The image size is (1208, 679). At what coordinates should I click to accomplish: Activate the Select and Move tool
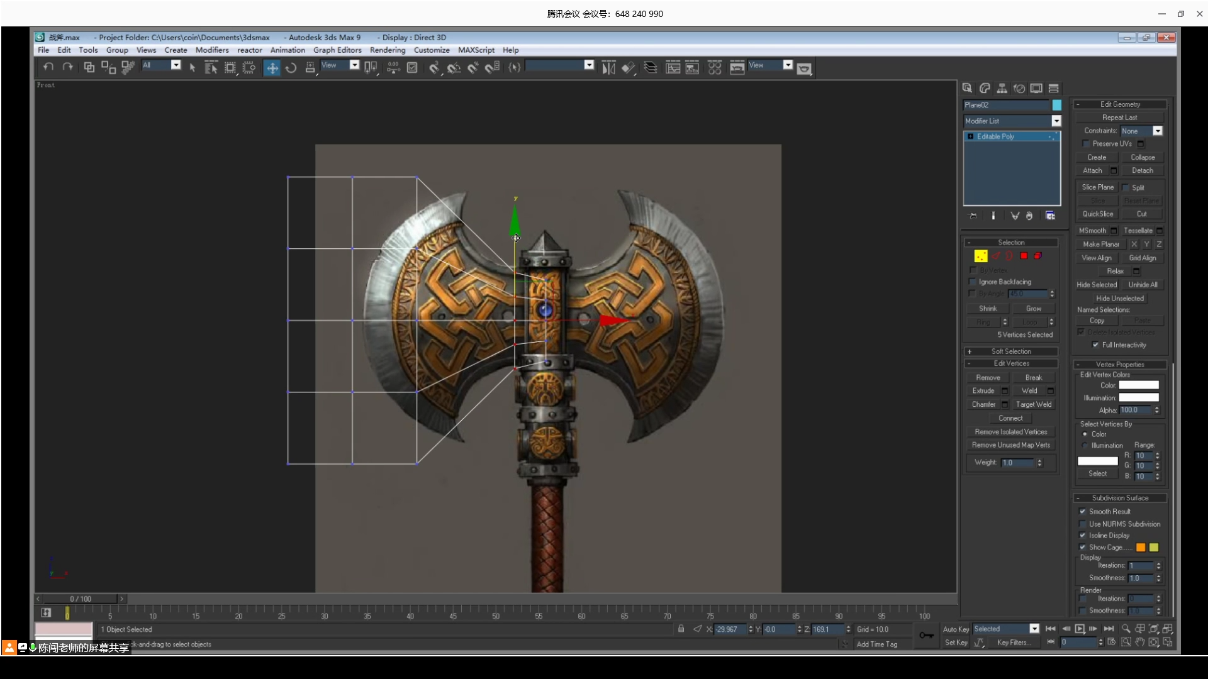272,68
